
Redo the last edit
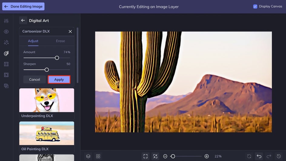pyautogui.click(x=269, y=156)
